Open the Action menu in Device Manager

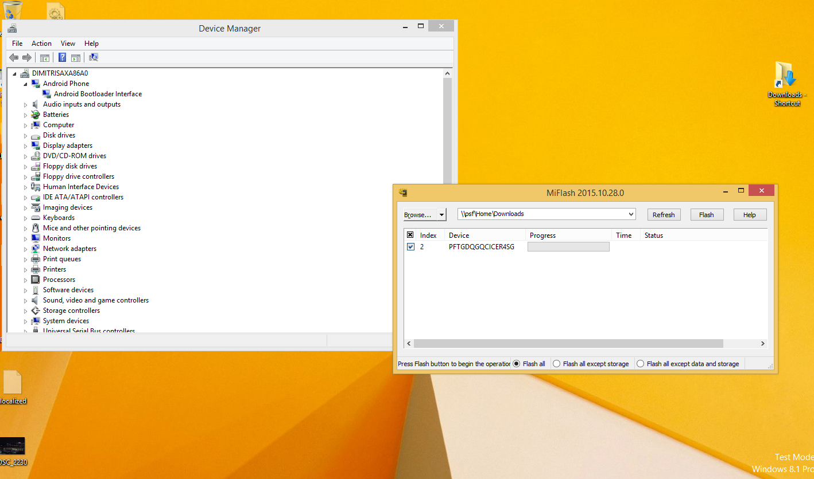pyautogui.click(x=41, y=44)
